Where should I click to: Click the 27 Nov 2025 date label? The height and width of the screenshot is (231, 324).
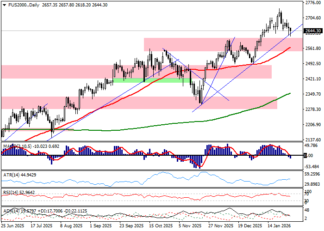point(220,226)
